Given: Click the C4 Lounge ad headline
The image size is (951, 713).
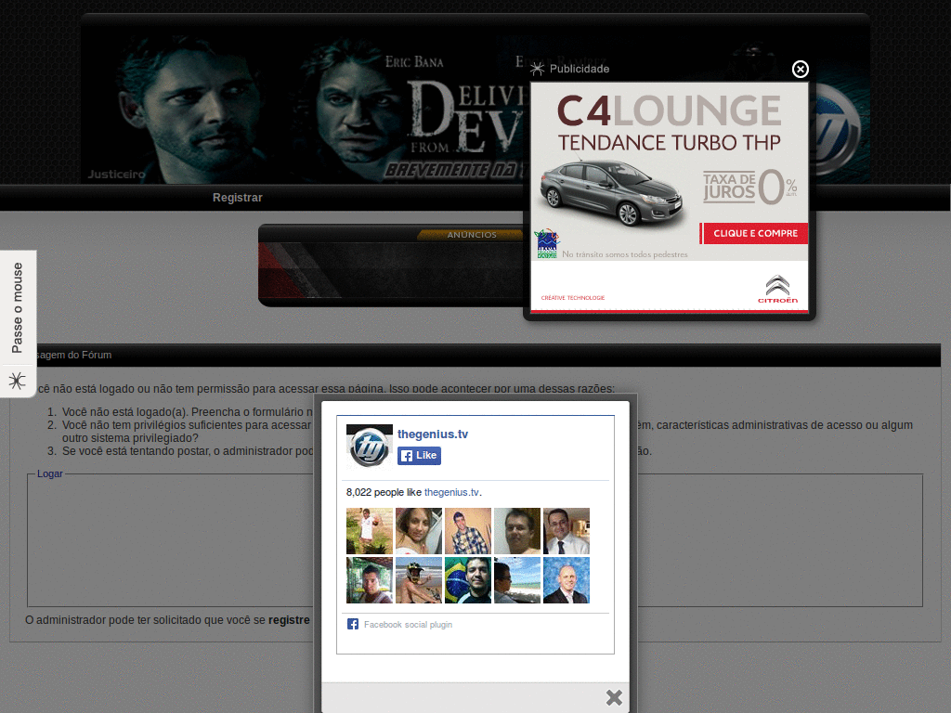Looking at the screenshot, I should (x=669, y=111).
